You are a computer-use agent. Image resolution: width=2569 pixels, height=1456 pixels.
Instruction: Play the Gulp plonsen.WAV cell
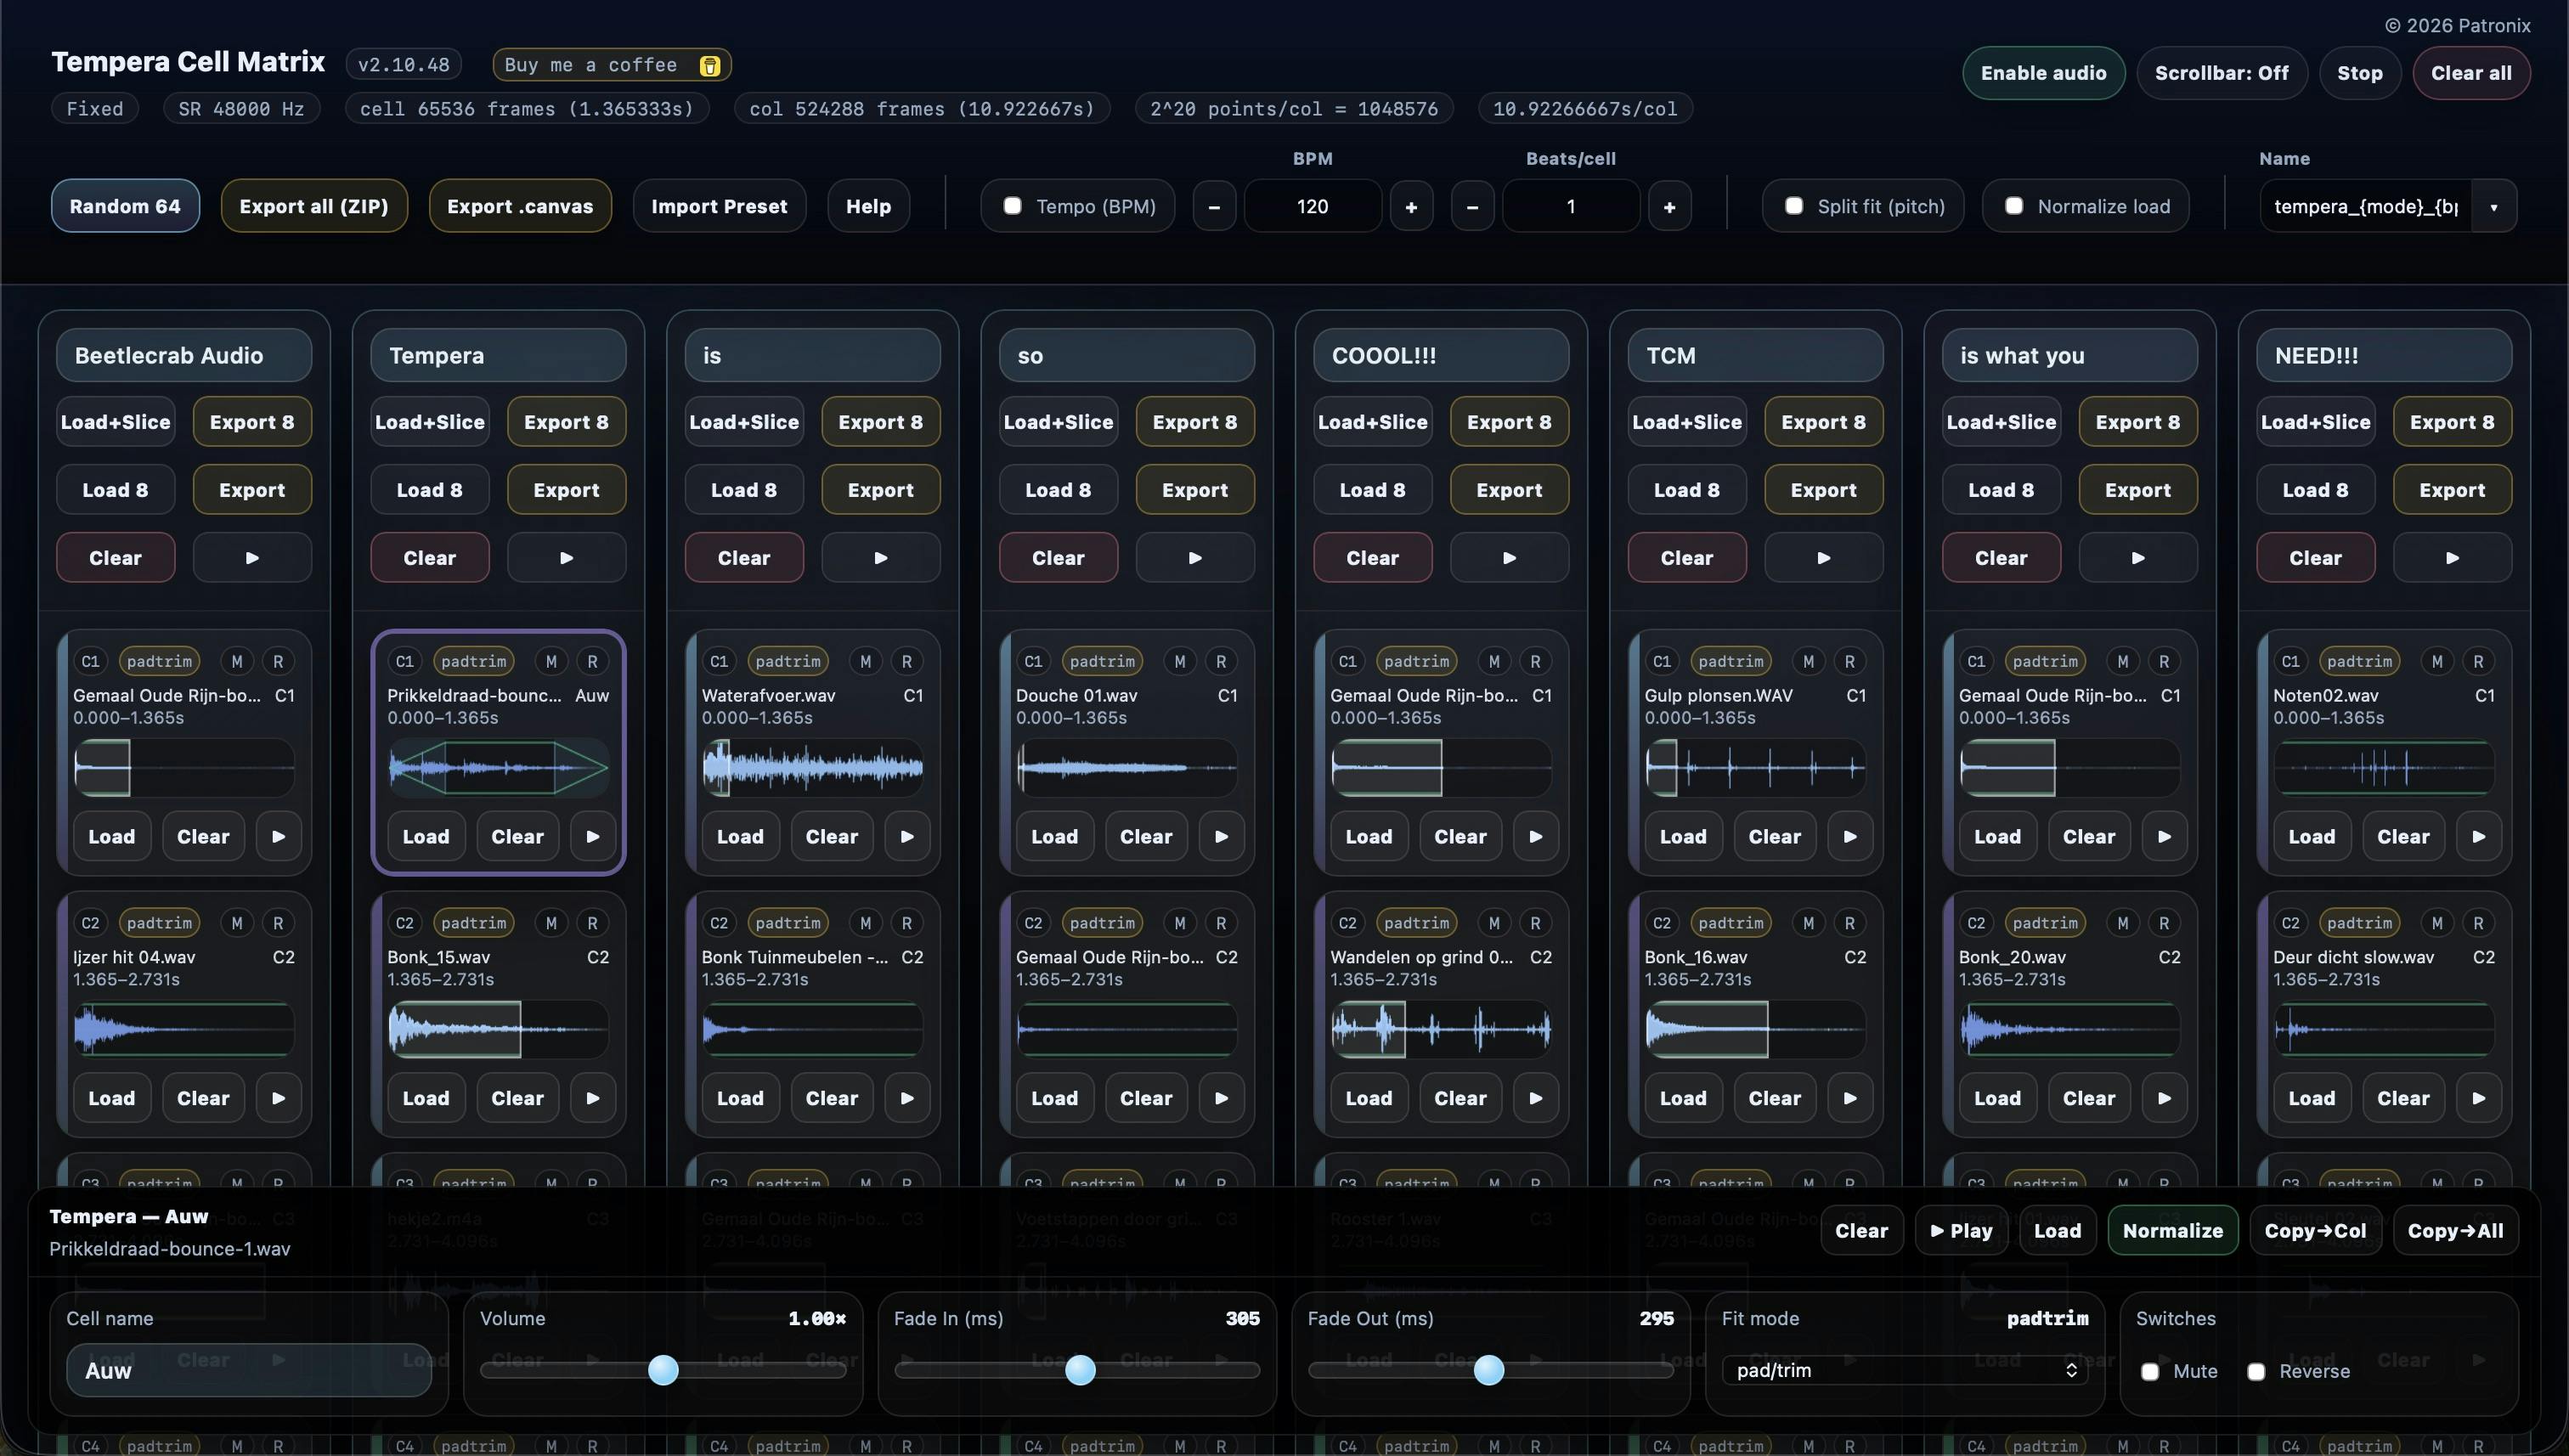coord(1850,837)
